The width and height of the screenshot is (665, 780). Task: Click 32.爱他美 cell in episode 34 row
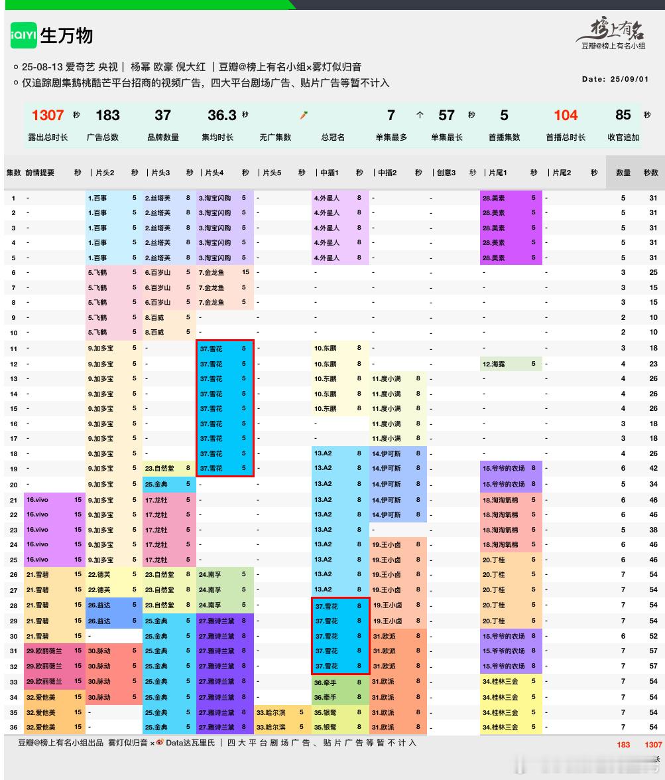coord(54,698)
